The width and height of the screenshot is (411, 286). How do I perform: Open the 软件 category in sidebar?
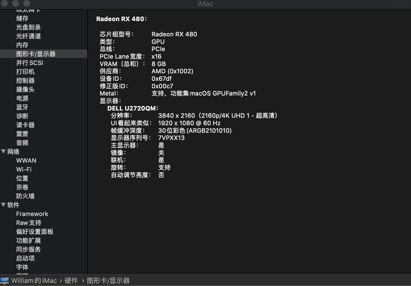[x=13, y=205]
